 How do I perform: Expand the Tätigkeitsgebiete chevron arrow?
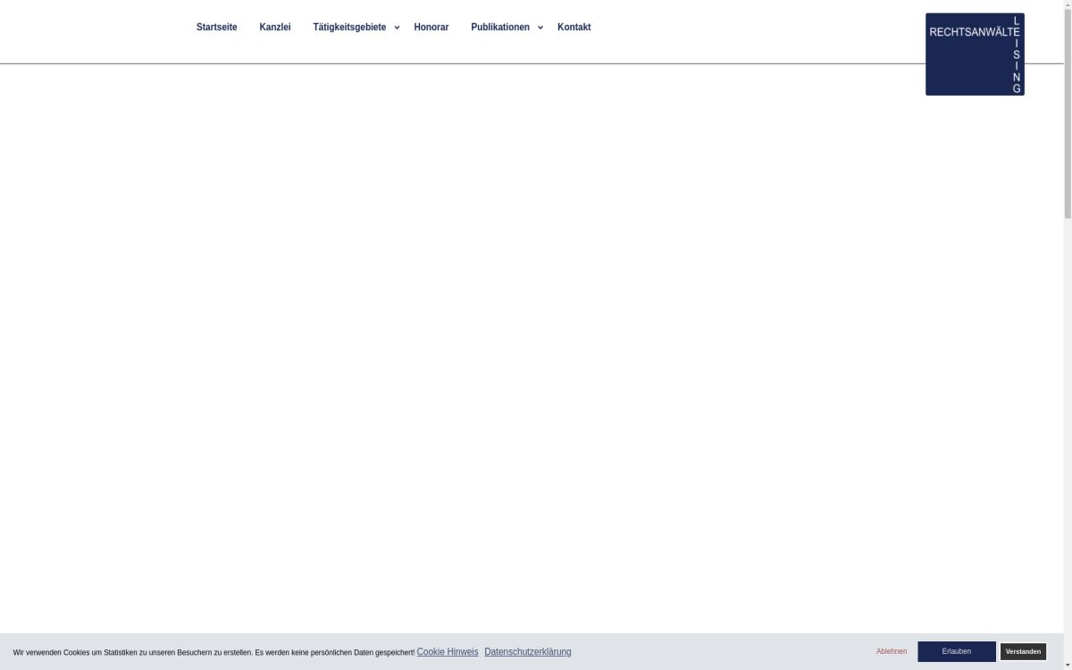coord(397,28)
